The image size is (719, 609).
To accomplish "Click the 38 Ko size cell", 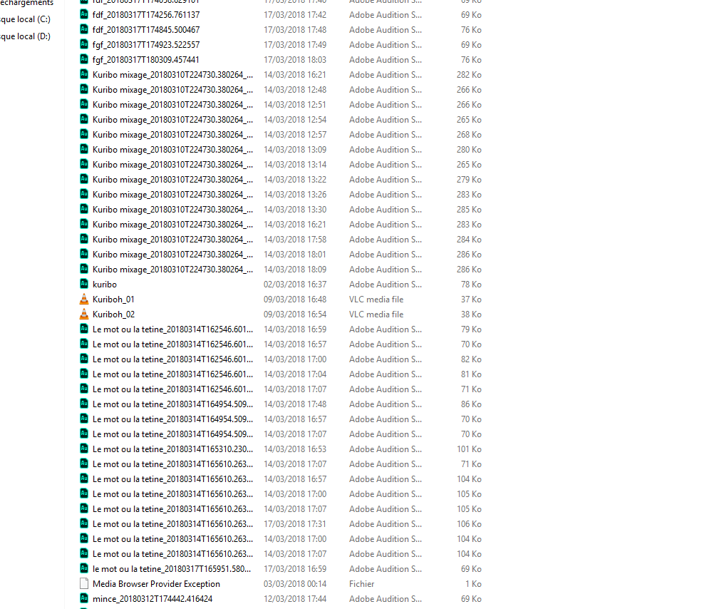I will tap(471, 314).
